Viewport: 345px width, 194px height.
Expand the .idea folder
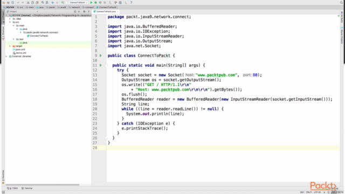click(x=10, y=19)
